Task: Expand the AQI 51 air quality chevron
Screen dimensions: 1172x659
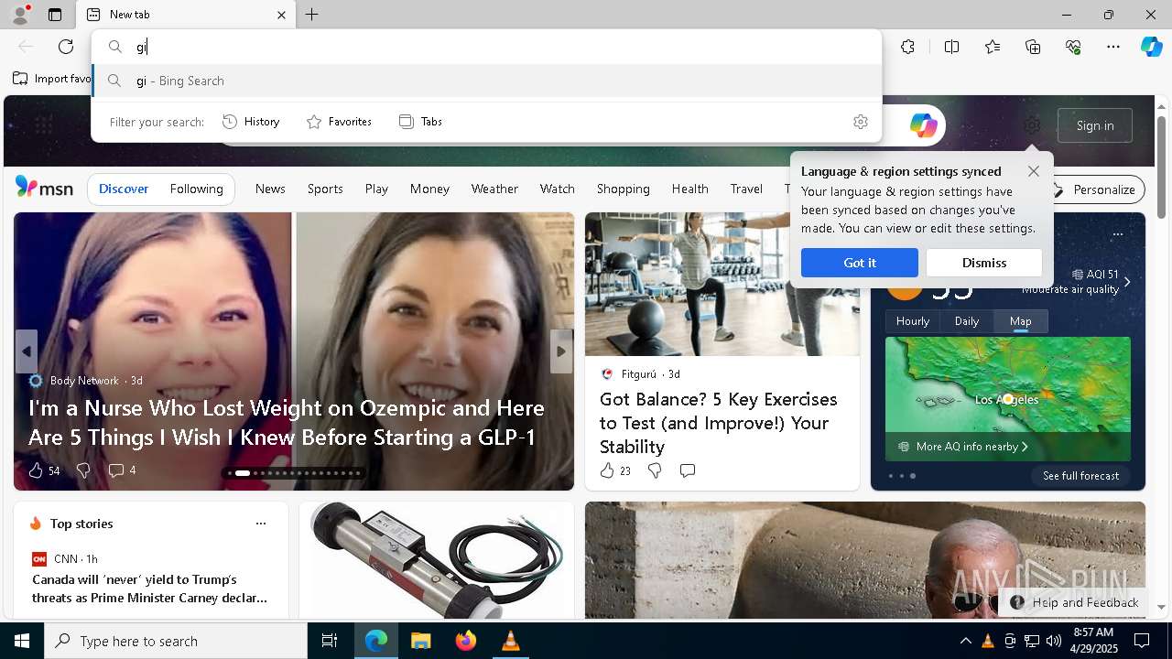Action: [1127, 282]
